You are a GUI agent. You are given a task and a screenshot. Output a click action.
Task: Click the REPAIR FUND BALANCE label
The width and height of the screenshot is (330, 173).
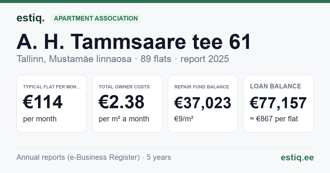coord(202,87)
